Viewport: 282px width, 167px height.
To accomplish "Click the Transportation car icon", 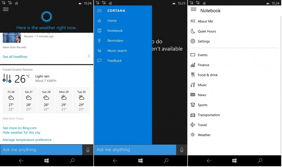I will pyautogui.click(x=193, y=115).
